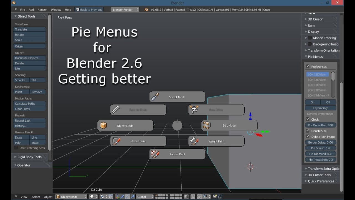Click the Keybindings button

coord(320,108)
